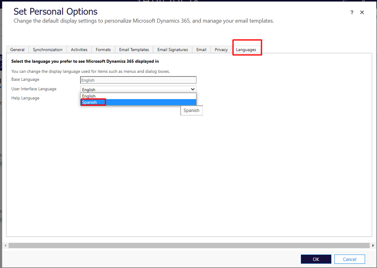The width and height of the screenshot is (377, 268).
Task: Select the Formats tab
Action: pyautogui.click(x=103, y=49)
